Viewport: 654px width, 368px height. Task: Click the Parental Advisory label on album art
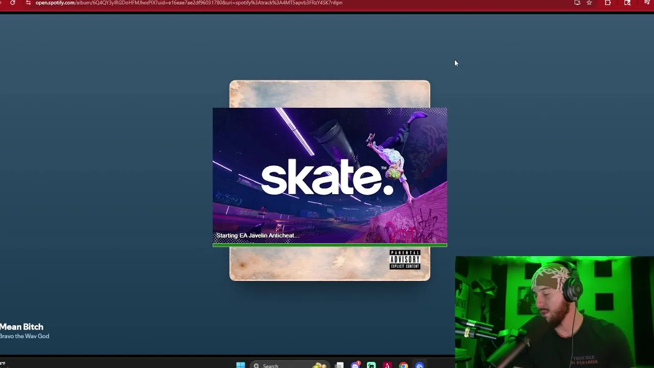[405, 260]
